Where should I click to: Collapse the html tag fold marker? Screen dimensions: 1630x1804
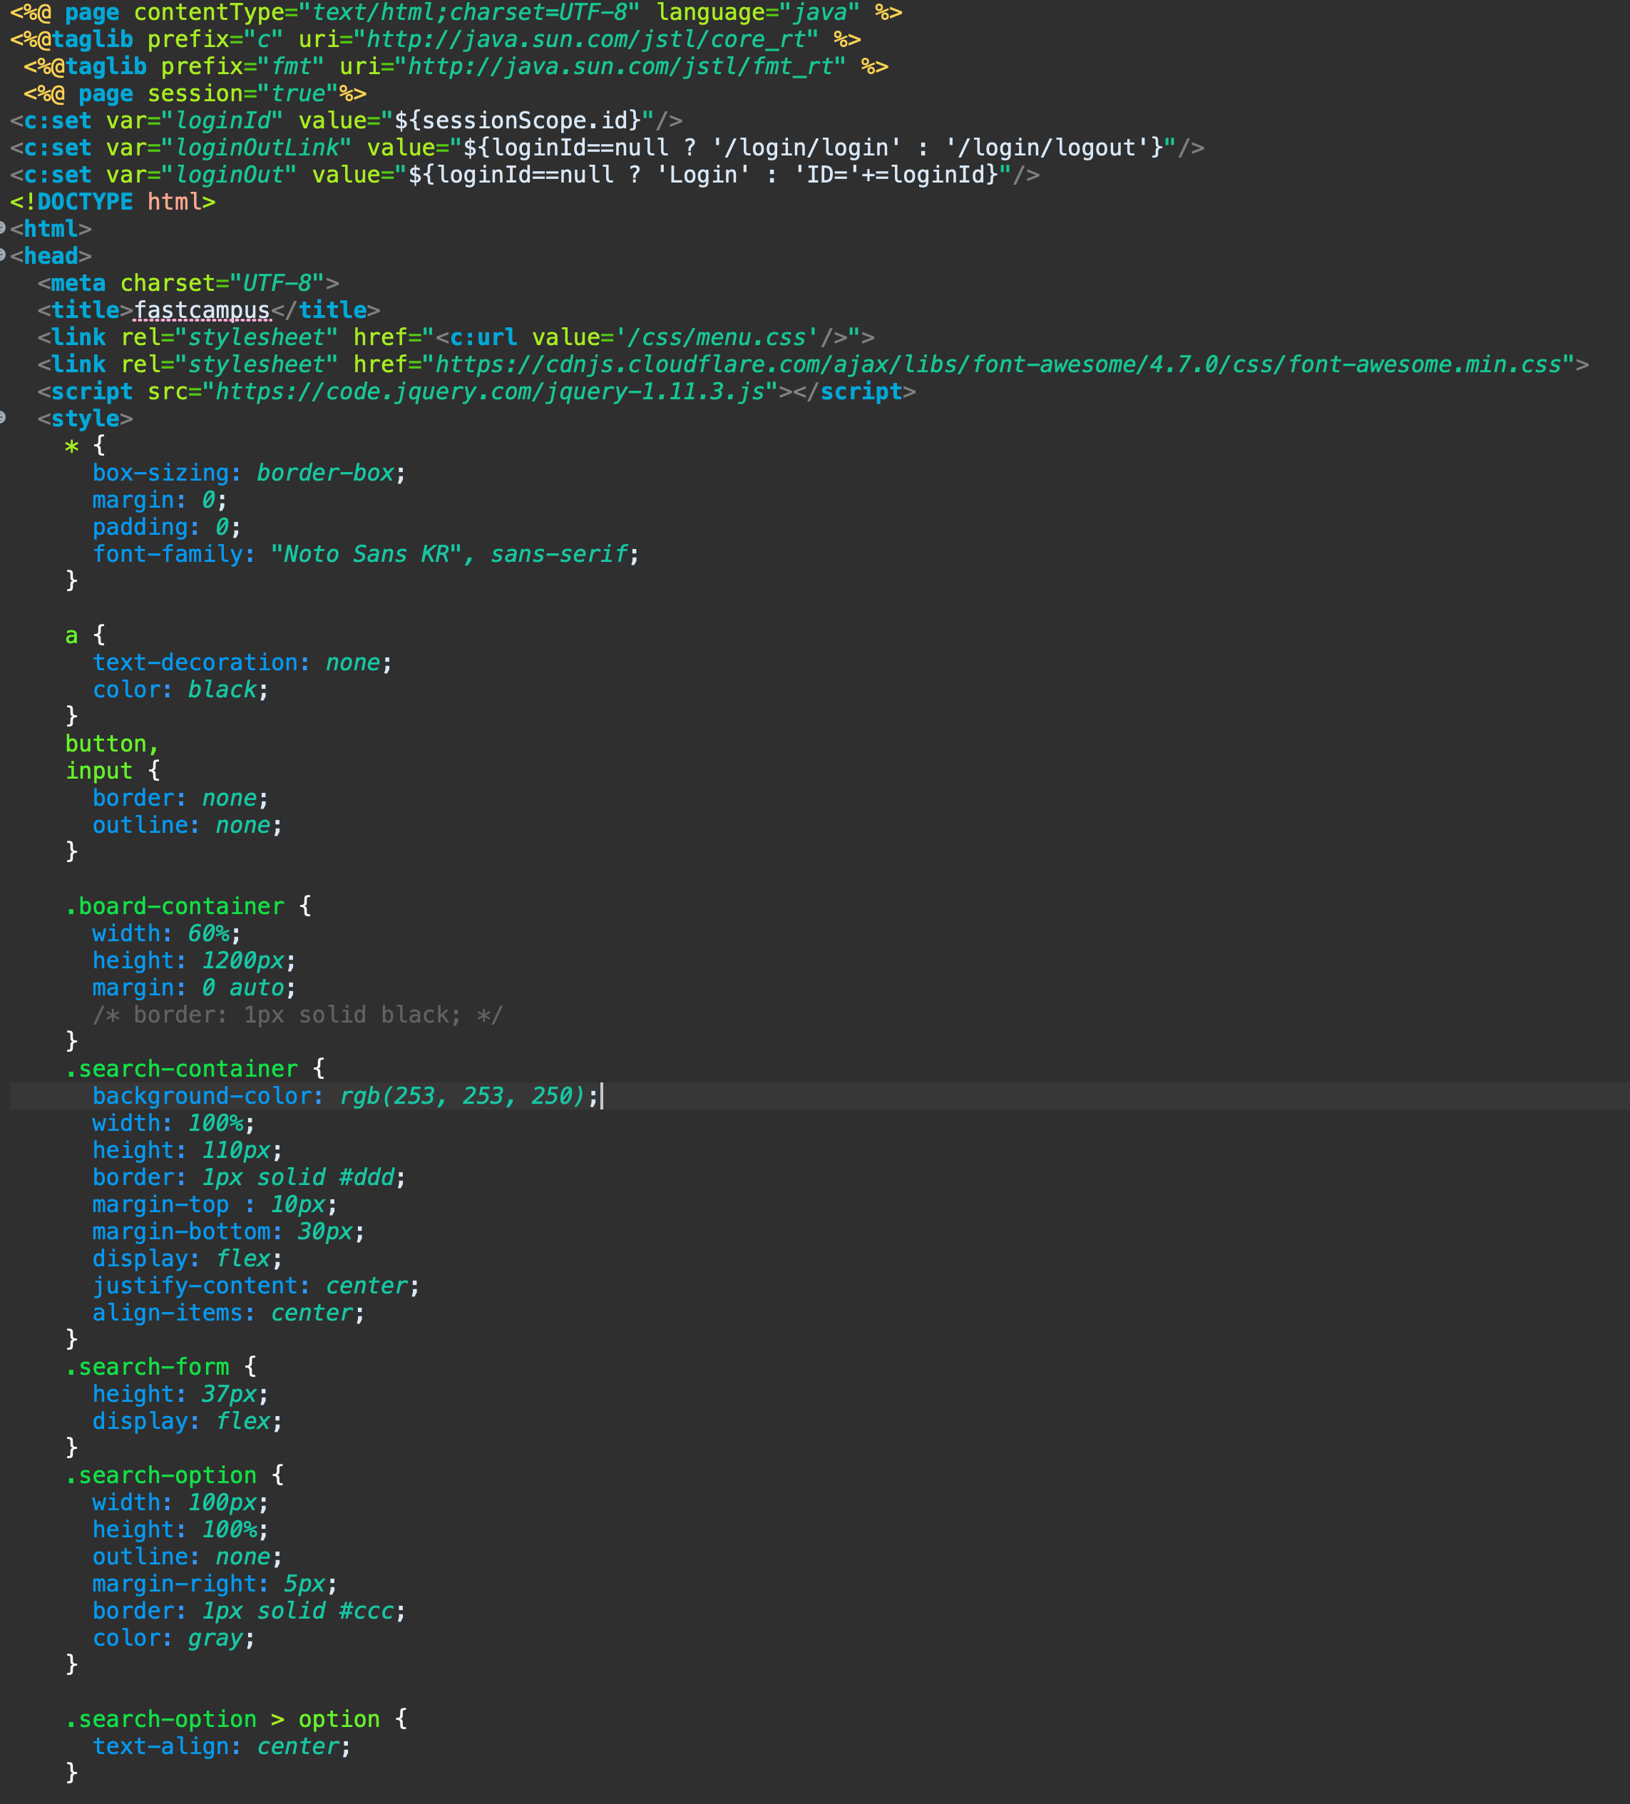tap(3, 227)
